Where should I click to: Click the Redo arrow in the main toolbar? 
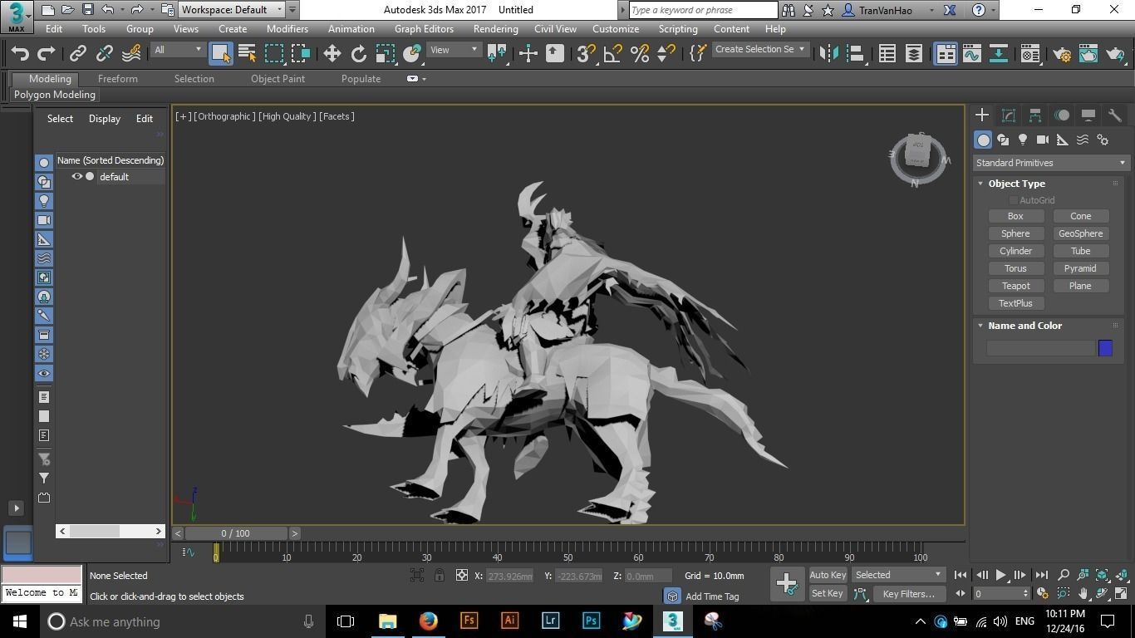[x=47, y=53]
